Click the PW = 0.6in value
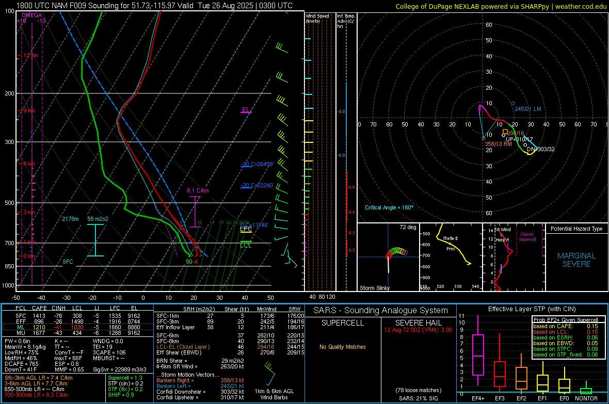This screenshot has width=609, height=404. pyautogui.click(x=18, y=341)
